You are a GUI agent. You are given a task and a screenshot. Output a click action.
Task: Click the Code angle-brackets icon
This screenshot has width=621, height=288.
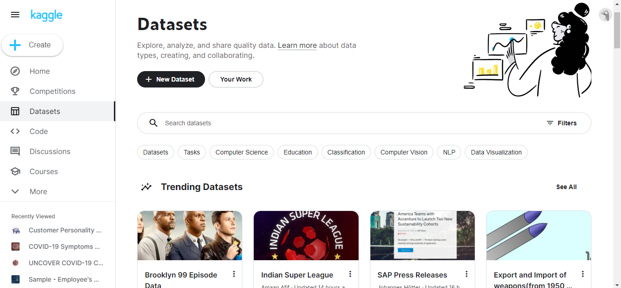click(15, 131)
